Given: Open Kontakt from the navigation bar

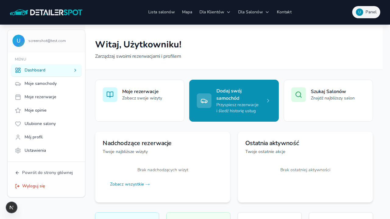Looking at the screenshot, I should (284, 12).
